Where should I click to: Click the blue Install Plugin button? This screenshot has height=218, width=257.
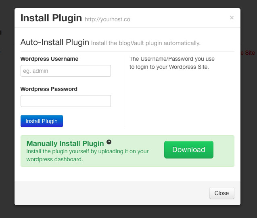pos(42,121)
